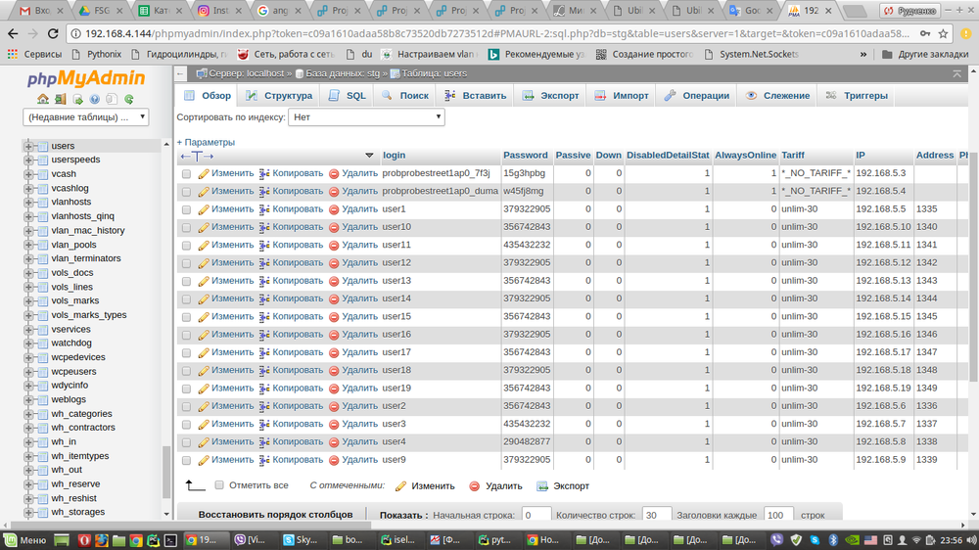The height and width of the screenshot is (550, 979).
Task: Open the query window icon
Action: pyautogui.click(x=77, y=99)
